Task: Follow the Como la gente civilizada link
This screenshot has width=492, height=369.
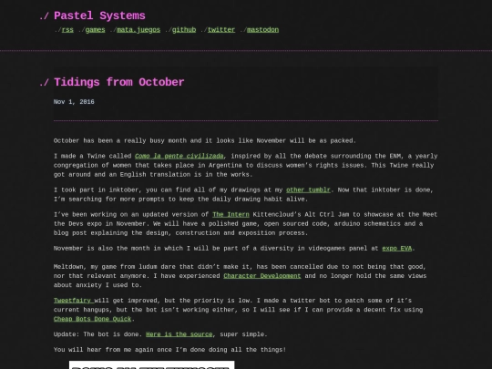Action: tap(179, 156)
